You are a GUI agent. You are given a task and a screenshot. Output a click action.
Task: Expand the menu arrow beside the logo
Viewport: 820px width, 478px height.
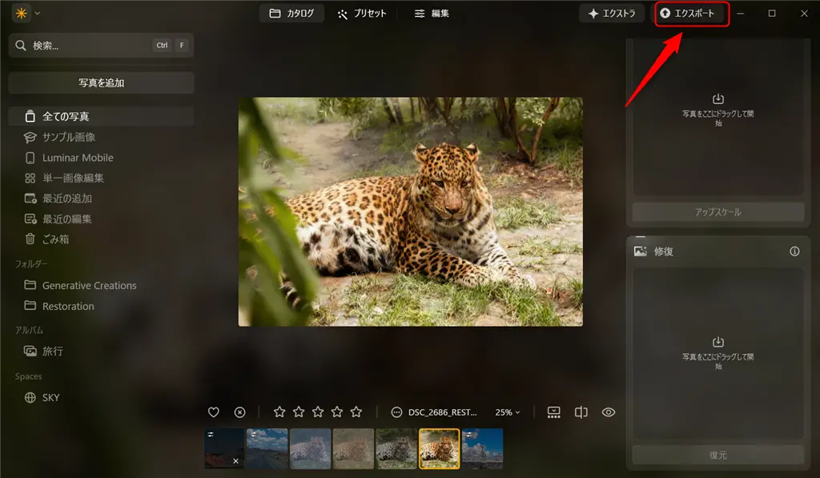[38, 14]
